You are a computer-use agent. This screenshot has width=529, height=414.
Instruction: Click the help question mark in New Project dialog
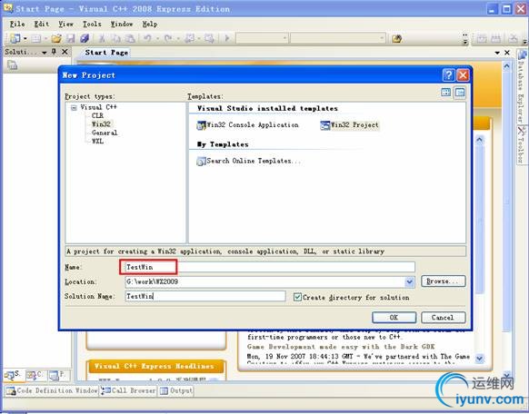coord(448,74)
